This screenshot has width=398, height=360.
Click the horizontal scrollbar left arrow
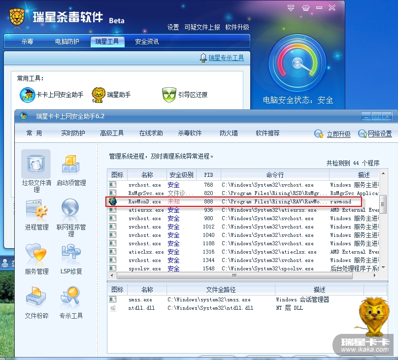click(x=112, y=275)
